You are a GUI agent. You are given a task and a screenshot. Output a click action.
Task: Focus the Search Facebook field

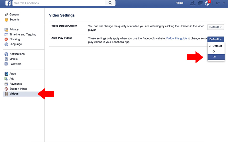[59, 3]
